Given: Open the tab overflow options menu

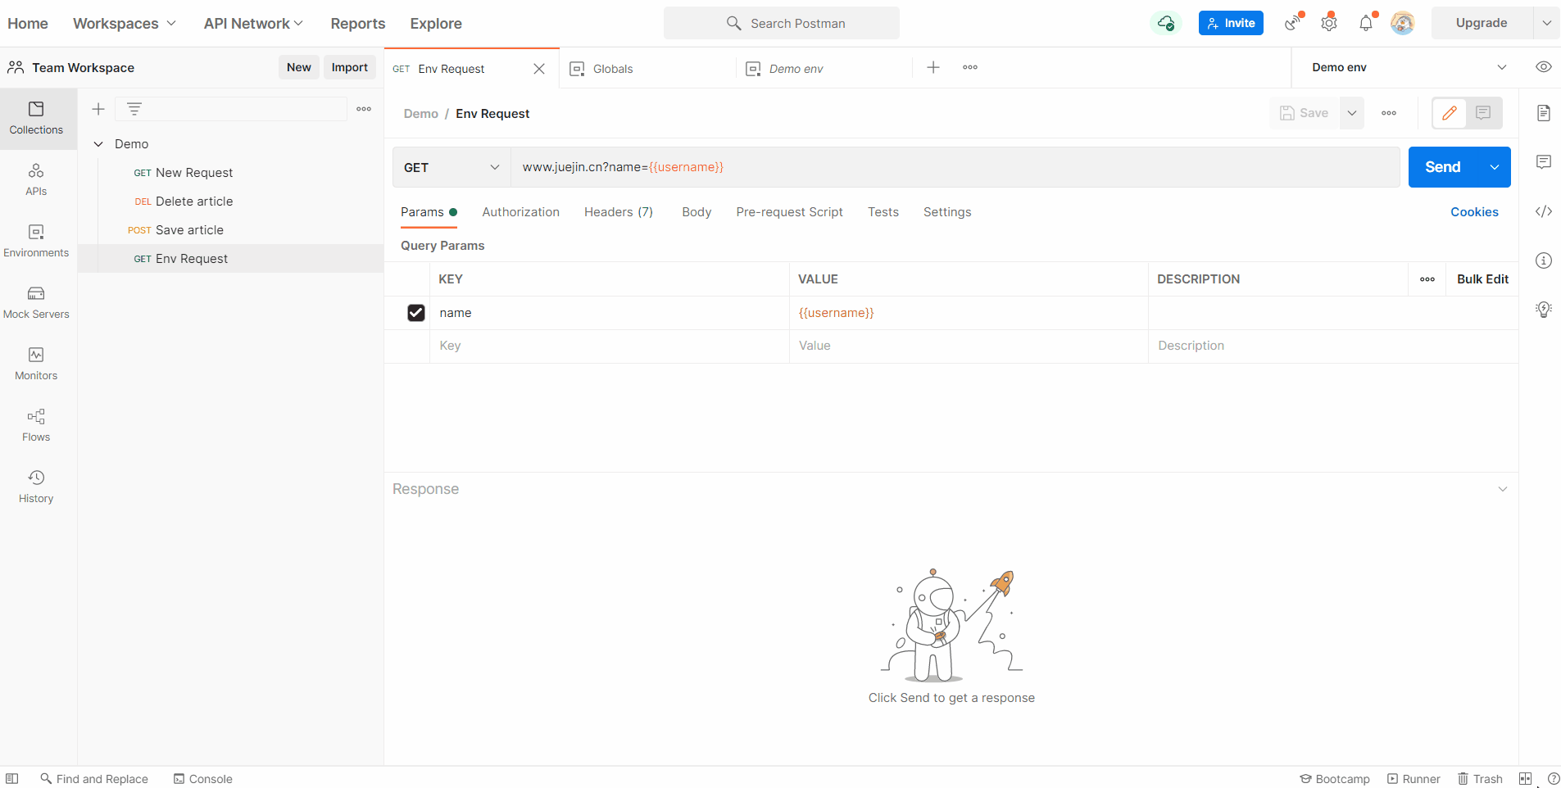Looking at the screenshot, I should pos(970,67).
